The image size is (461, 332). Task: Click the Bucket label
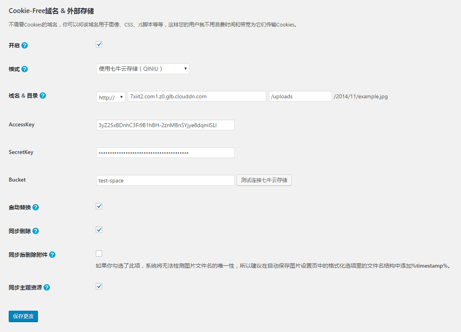tap(17, 180)
